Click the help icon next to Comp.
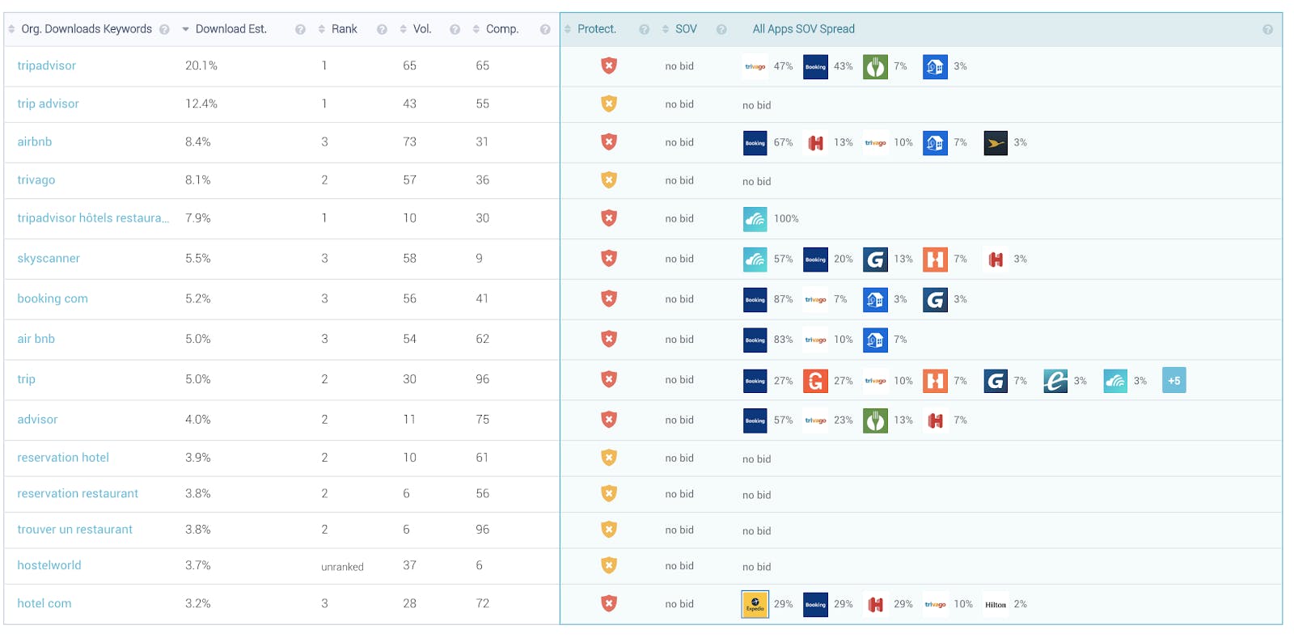1294x638 pixels. [545, 29]
